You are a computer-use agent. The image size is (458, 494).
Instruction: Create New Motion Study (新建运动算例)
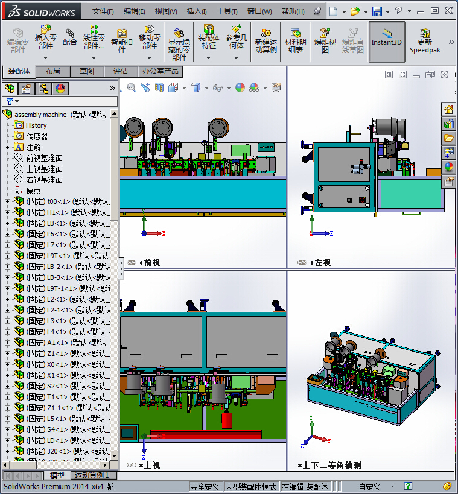click(x=266, y=40)
